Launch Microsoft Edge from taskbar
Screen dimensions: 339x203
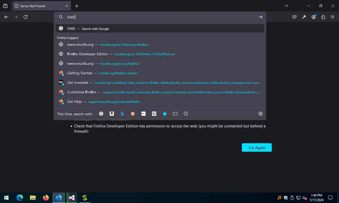pyautogui.click(x=20, y=197)
